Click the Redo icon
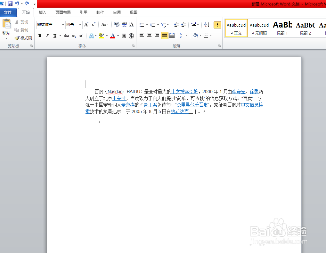Screen dimensions: 326x253 click(x=27, y=4)
